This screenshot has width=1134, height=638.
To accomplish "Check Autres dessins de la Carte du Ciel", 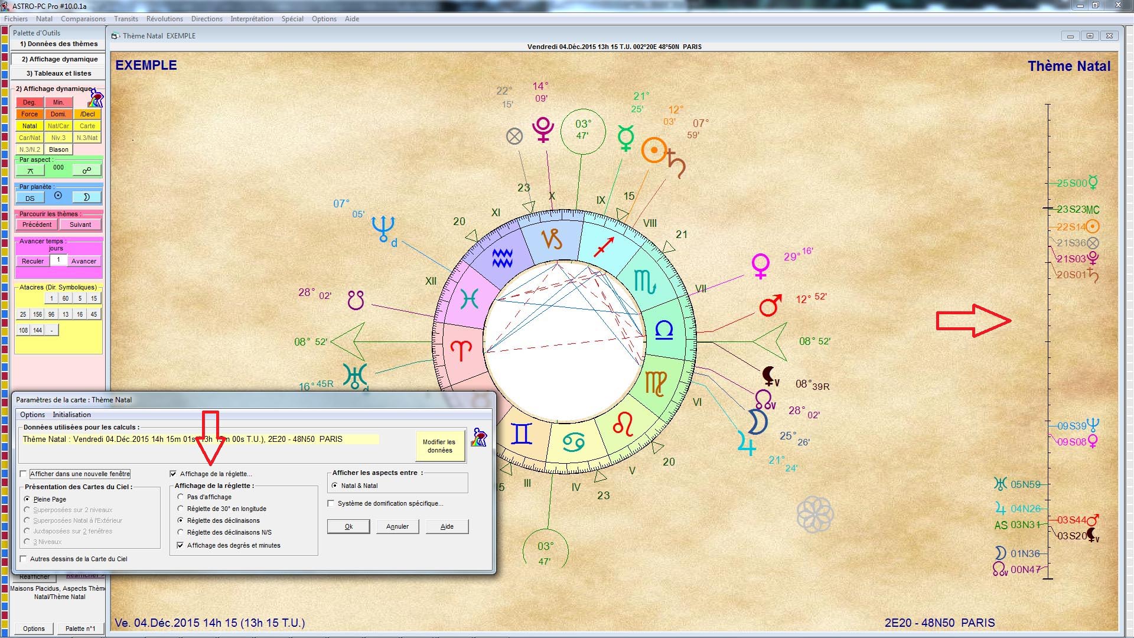I will 24,559.
